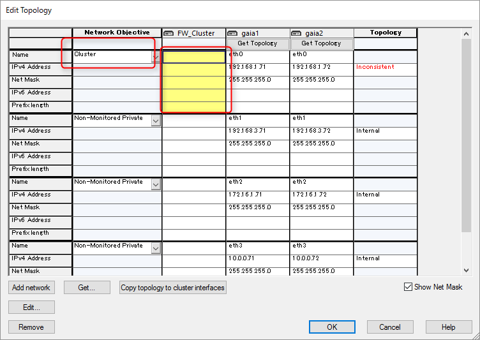The image size is (480, 340).
Task: Click the Edit... button
Action: (31, 307)
